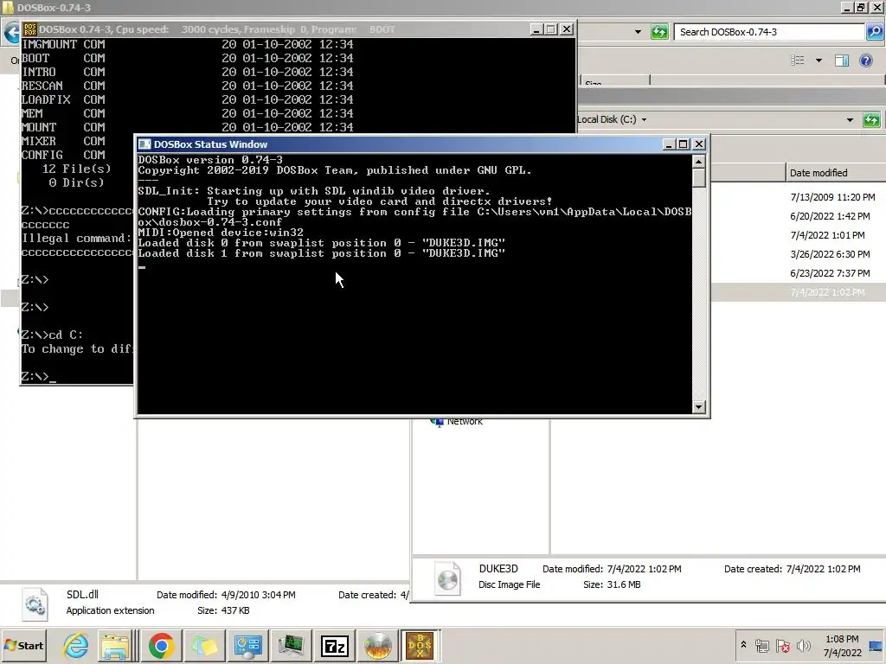This screenshot has height=664, width=886.
Task: Click IMGMOUNT COM line in DOSBox emulator
Action: 188,44
